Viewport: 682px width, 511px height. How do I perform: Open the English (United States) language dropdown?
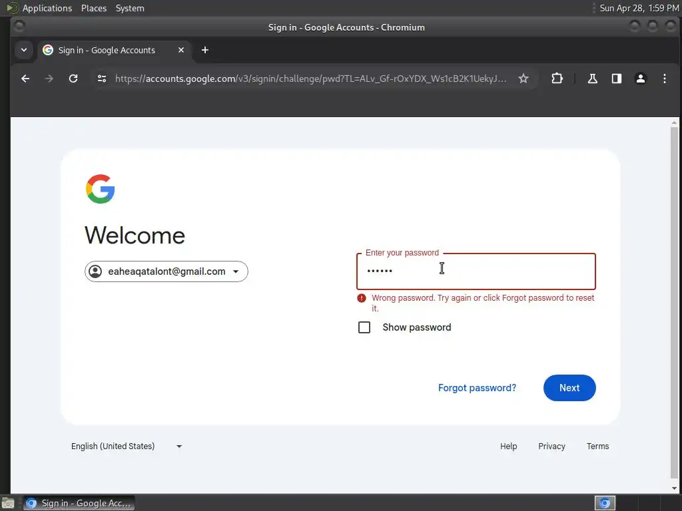click(x=126, y=446)
